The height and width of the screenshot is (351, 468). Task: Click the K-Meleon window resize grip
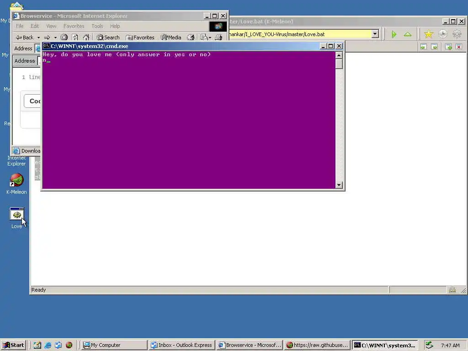tap(463, 290)
